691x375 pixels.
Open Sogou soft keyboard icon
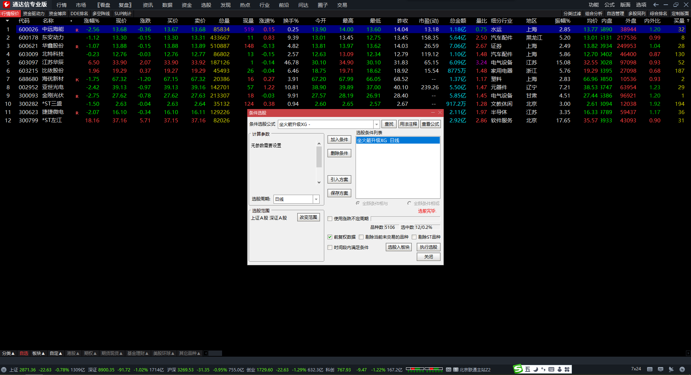pos(551,369)
